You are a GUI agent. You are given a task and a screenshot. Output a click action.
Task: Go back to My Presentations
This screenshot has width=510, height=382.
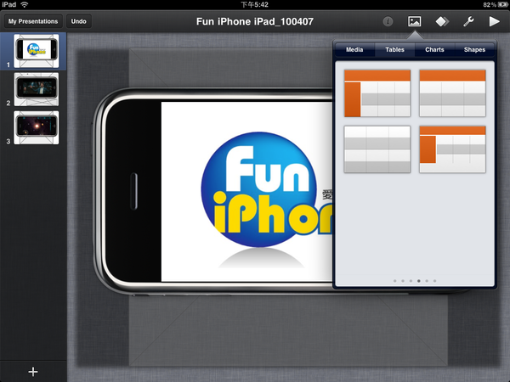33,21
